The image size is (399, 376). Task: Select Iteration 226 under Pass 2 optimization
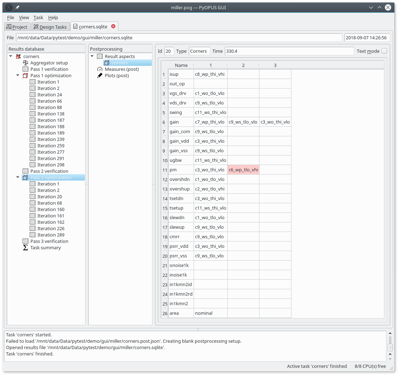coord(51,228)
